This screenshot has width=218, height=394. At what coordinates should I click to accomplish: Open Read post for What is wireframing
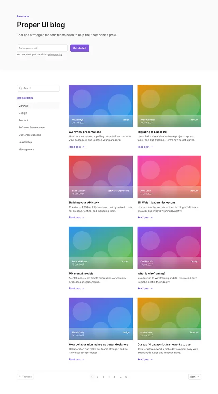click(x=145, y=288)
